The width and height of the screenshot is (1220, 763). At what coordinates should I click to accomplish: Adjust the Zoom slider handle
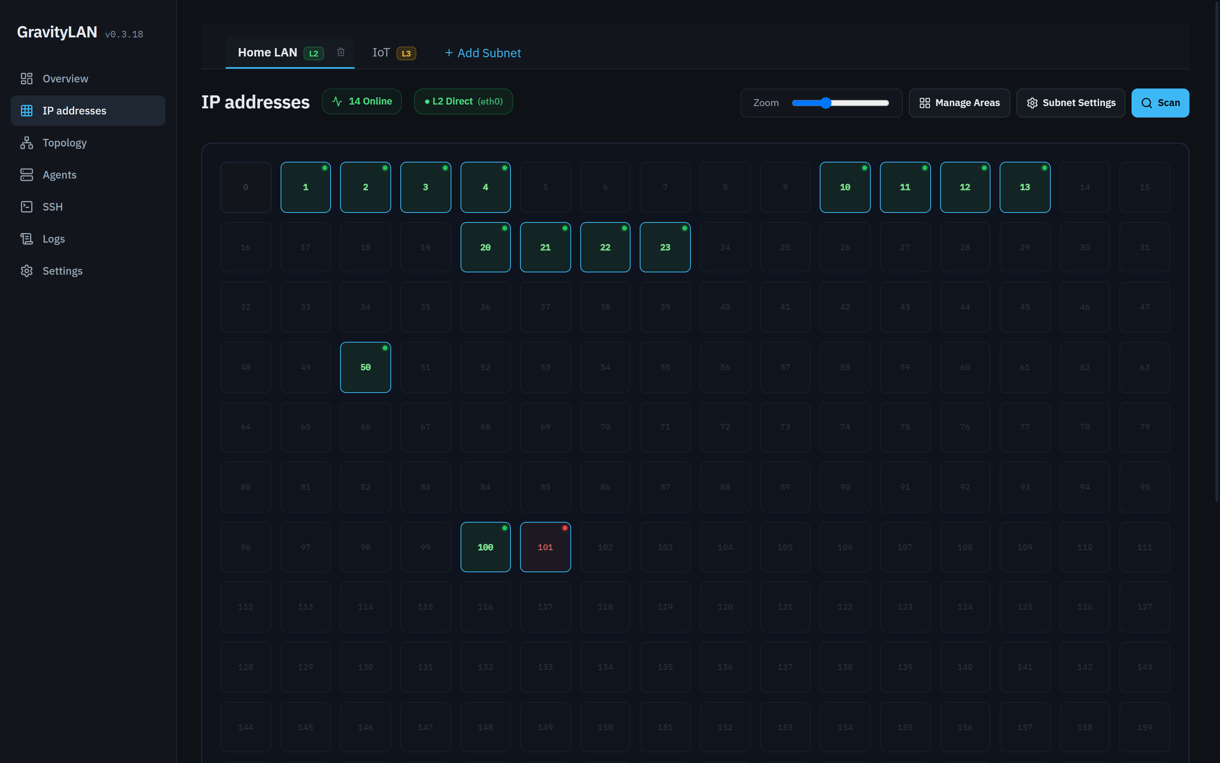(825, 103)
